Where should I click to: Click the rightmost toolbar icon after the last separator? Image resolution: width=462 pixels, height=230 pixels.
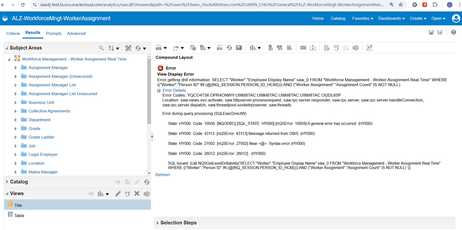(x=369, y=48)
